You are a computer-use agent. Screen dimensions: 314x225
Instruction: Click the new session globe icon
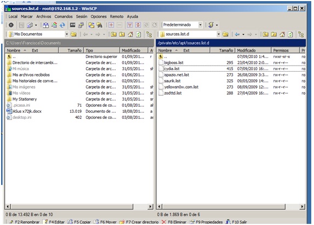[x=211, y=25]
